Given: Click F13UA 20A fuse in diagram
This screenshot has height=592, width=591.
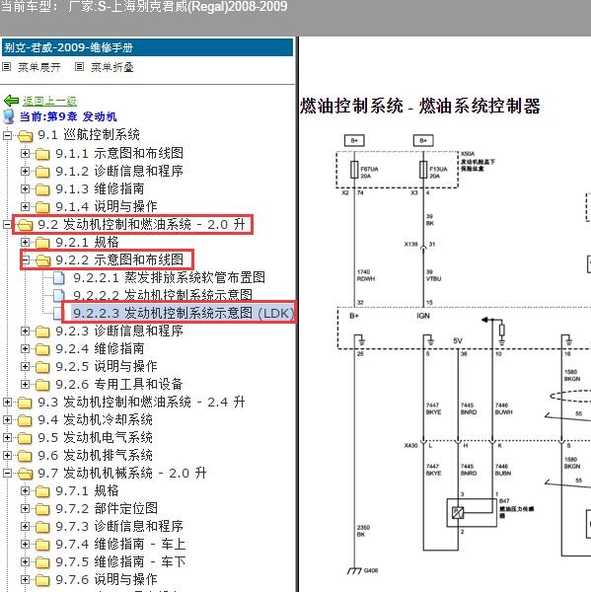Looking at the screenshot, I should [x=423, y=170].
